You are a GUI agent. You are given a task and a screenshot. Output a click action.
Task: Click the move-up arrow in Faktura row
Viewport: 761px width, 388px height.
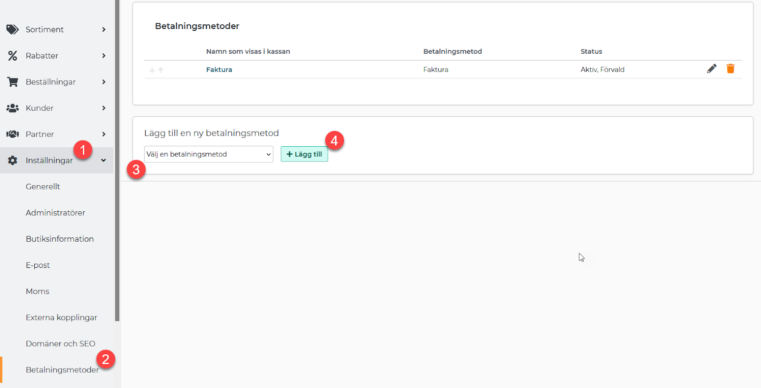(x=161, y=70)
